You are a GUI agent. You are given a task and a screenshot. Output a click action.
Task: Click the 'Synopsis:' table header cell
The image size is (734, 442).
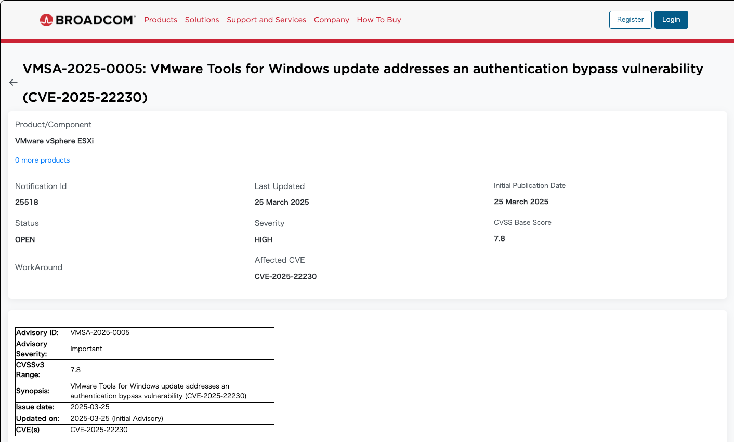43,391
